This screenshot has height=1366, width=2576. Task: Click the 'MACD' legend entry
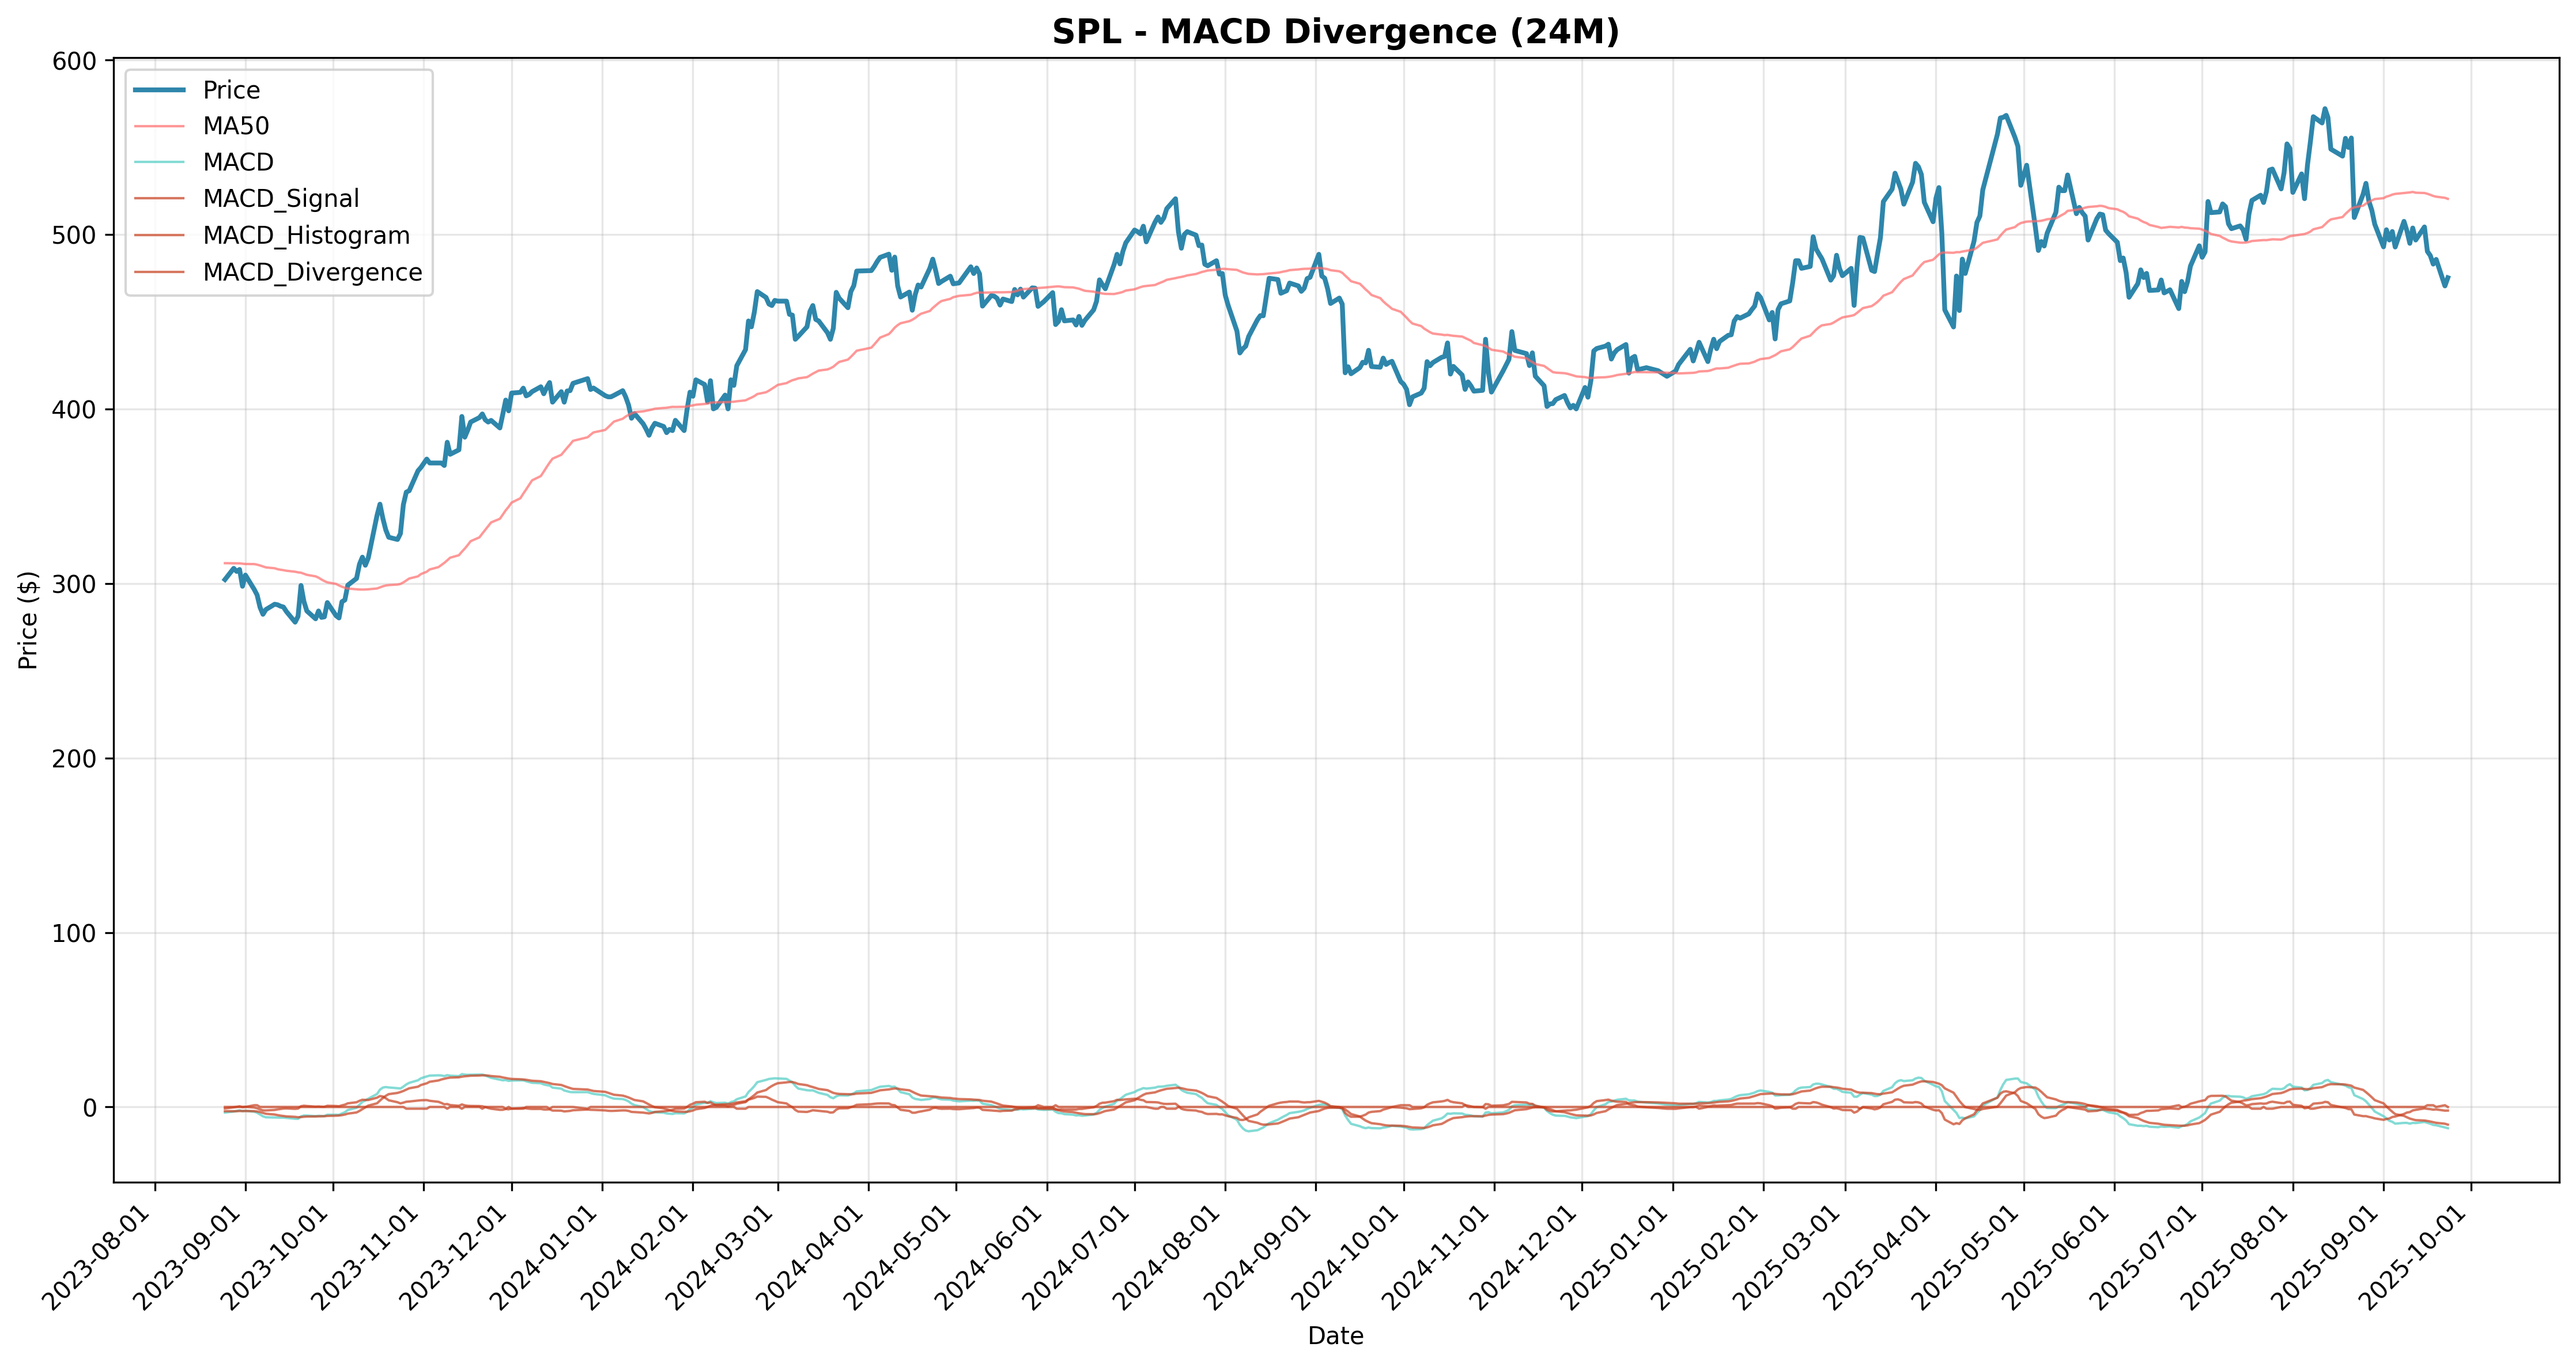(238, 162)
